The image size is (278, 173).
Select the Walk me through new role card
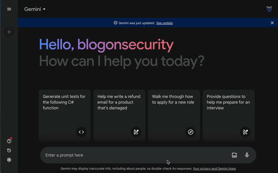(174, 115)
